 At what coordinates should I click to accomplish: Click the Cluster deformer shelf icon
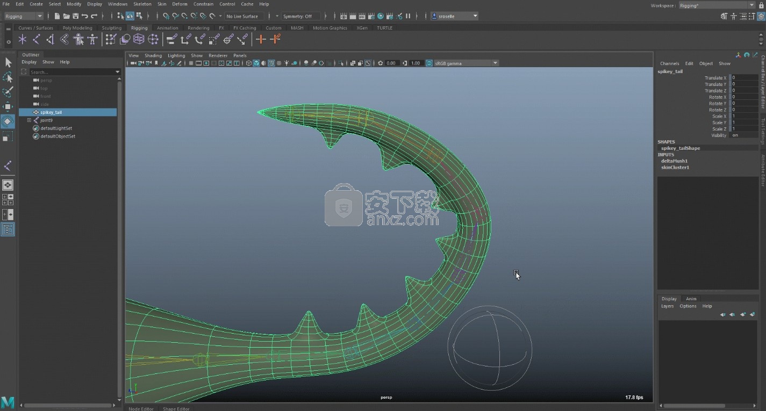coord(153,39)
